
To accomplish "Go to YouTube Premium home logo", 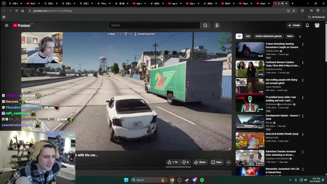I will pyautogui.click(x=21, y=25).
